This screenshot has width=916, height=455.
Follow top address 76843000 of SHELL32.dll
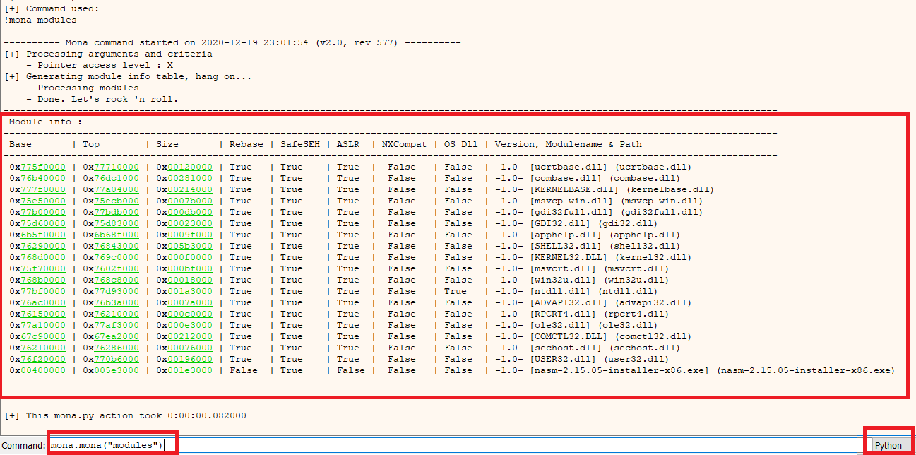(117, 246)
